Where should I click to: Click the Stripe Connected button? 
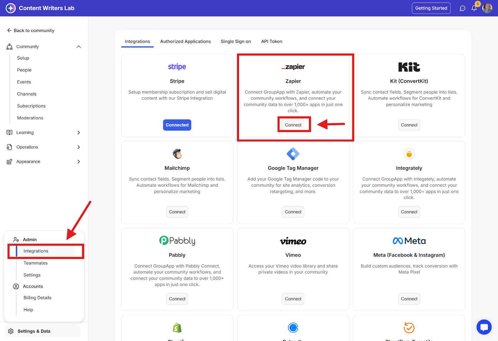pos(177,125)
